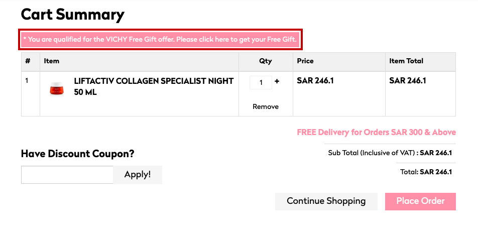The height and width of the screenshot is (237, 478).
Task: Select the Item column header
Action: coord(52,61)
